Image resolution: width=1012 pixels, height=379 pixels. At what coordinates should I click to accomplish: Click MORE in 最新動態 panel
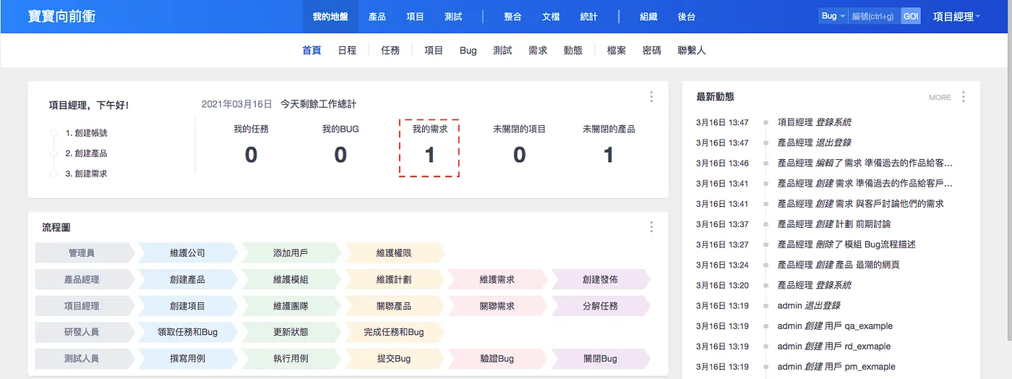pyautogui.click(x=940, y=98)
